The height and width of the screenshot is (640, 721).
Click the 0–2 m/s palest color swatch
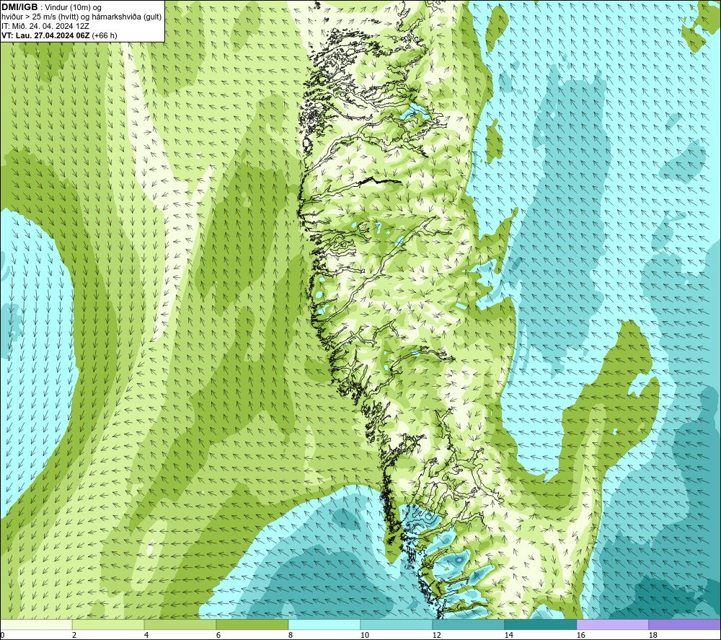[36, 624]
